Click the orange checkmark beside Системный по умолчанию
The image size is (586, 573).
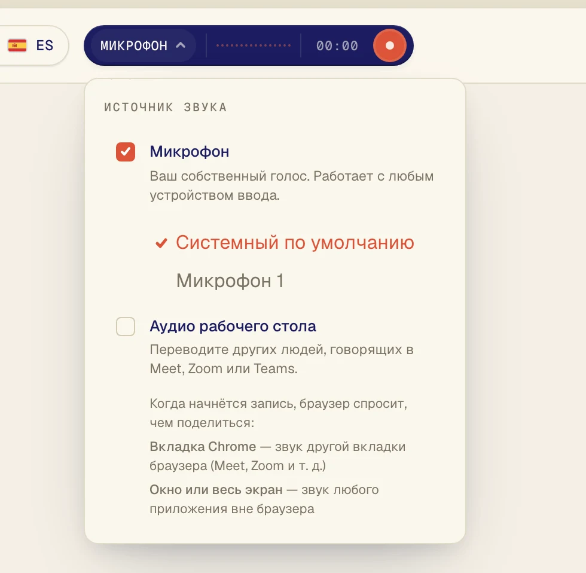click(161, 243)
